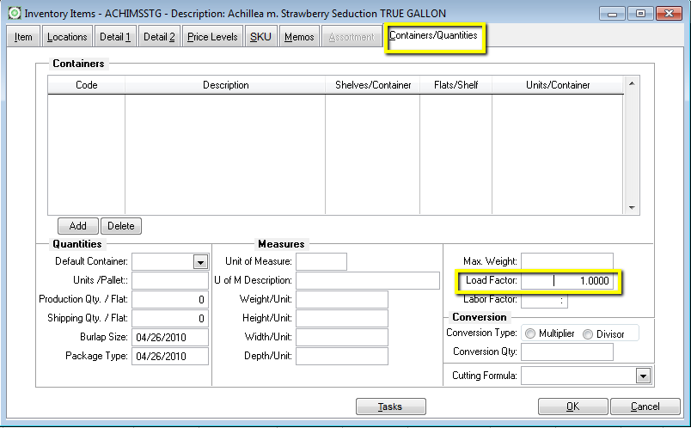View the Memos tab
Screen dimensions: 691x428
299,37
